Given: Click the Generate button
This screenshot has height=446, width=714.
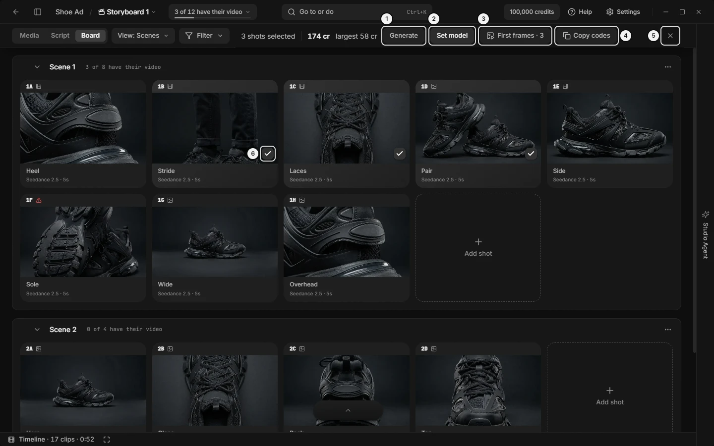Looking at the screenshot, I should point(404,36).
